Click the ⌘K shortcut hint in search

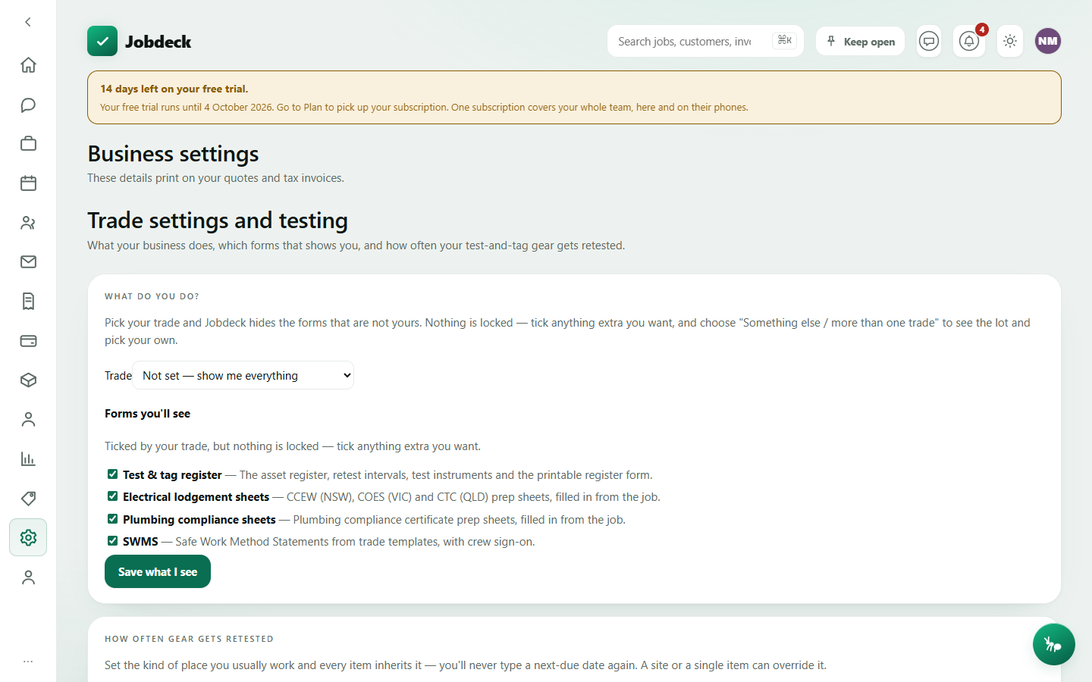(x=785, y=40)
